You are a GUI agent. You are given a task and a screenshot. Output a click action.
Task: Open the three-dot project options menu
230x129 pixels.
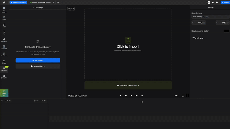coord(53,3)
